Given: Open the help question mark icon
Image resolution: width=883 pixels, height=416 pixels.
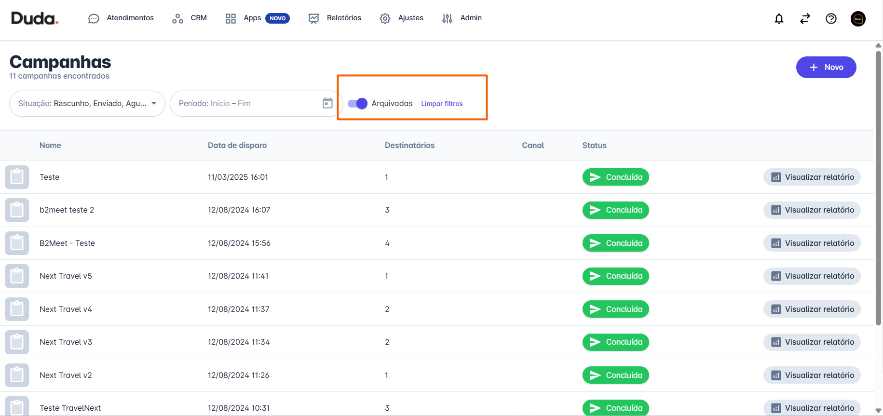Looking at the screenshot, I should (831, 19).
